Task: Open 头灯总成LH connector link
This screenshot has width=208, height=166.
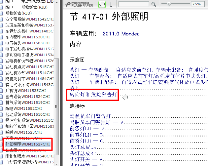Action: pos(83,147)
